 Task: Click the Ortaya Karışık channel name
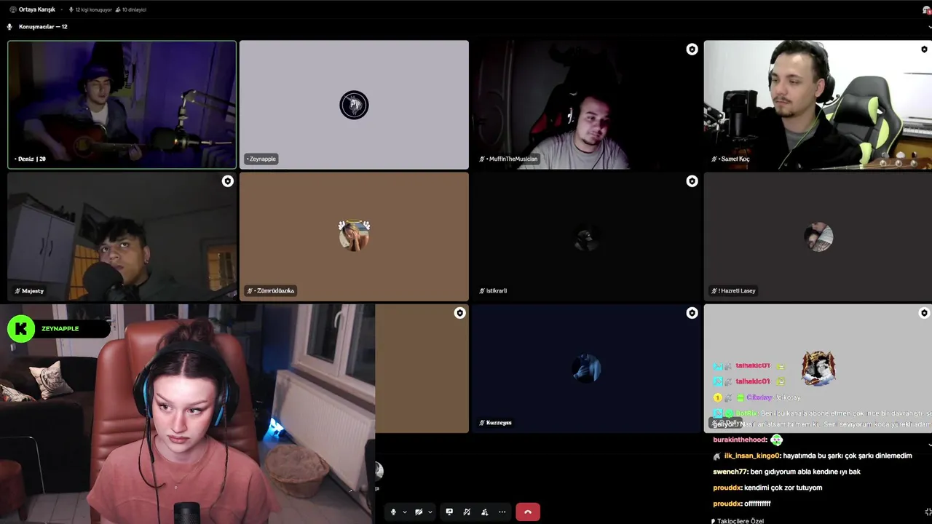(37, 9)
